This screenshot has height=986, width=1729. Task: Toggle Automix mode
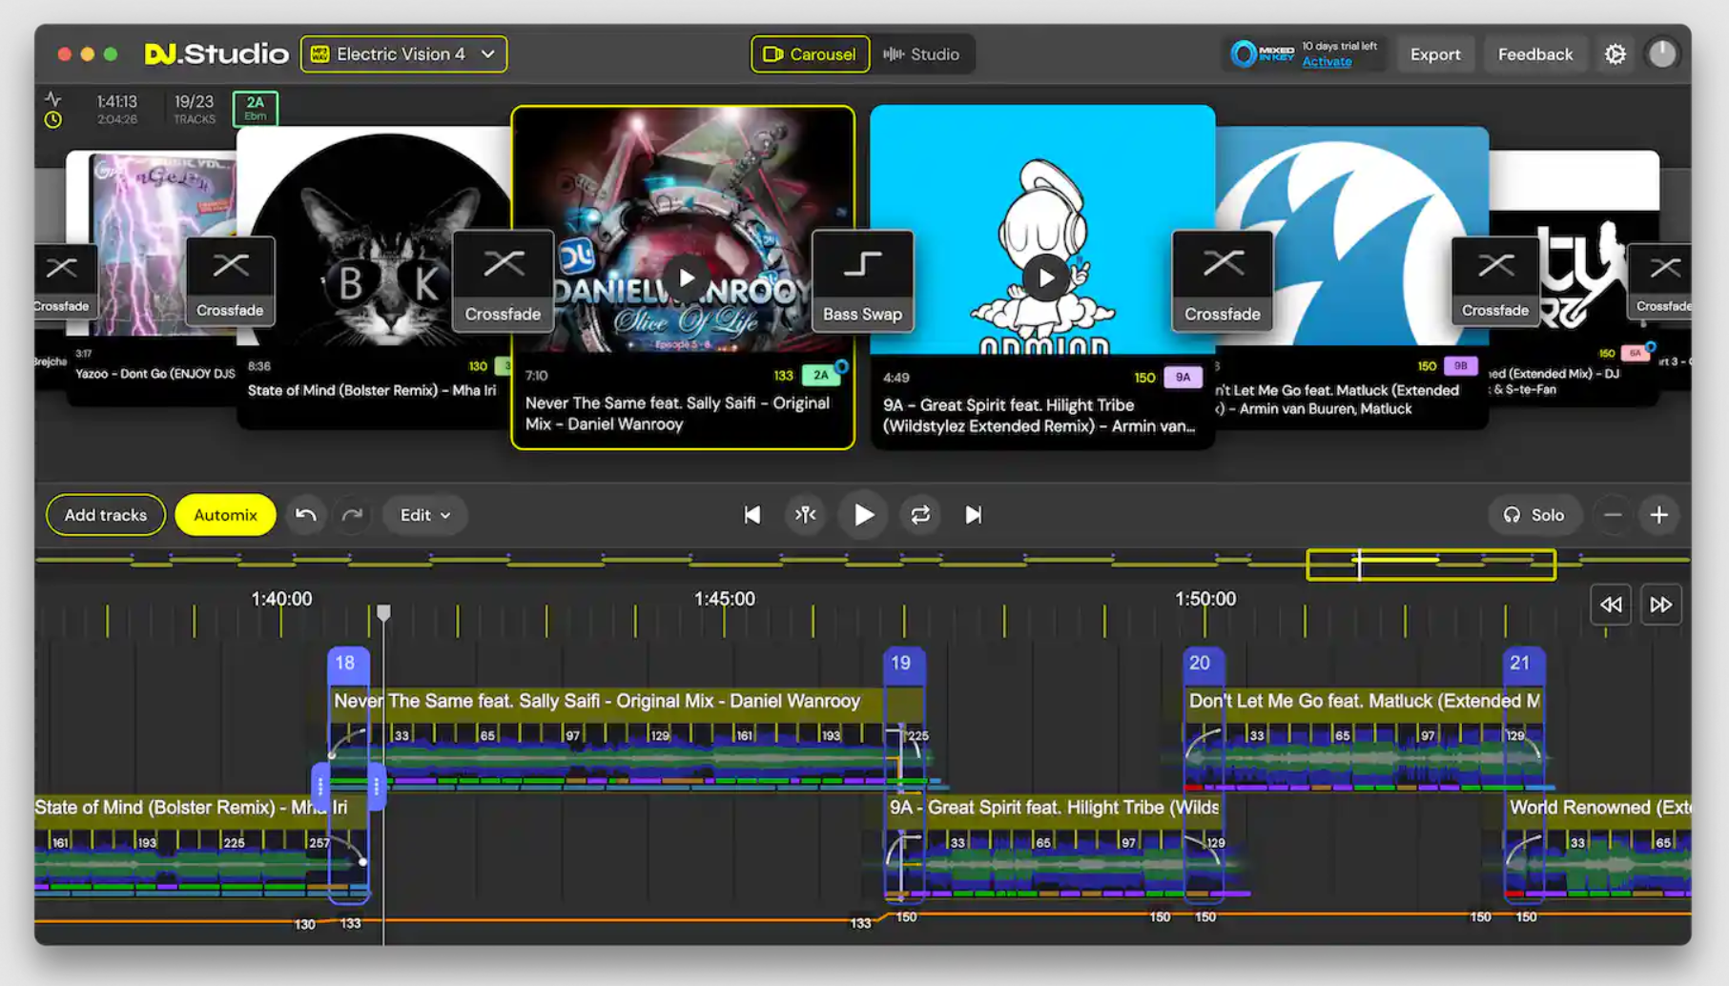point(225,515)
